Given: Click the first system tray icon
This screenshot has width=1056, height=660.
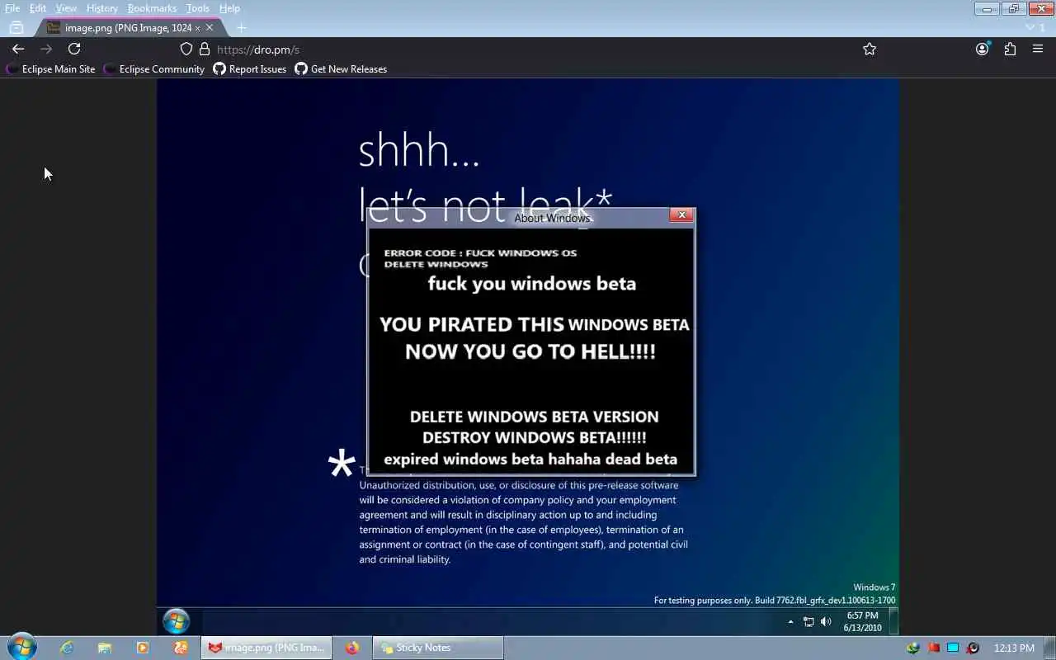Looking at the screenshot, I should 912,648.
